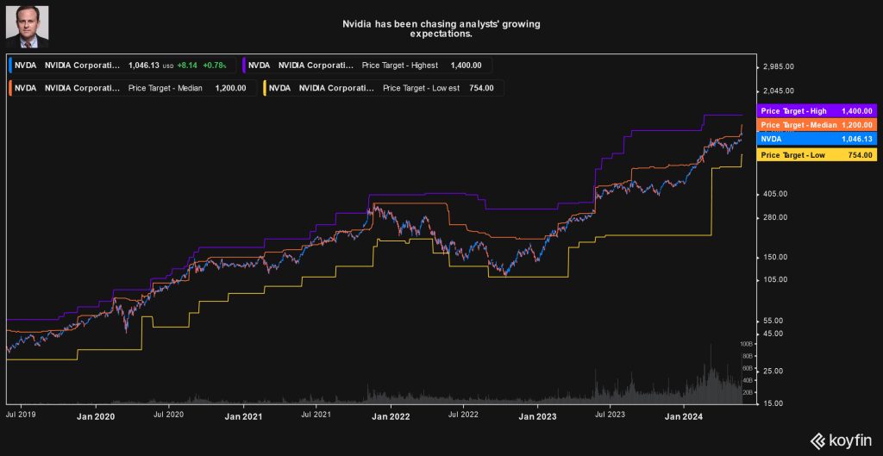
Task: Click the Koyfin logo icon
Action: point(817,440)
